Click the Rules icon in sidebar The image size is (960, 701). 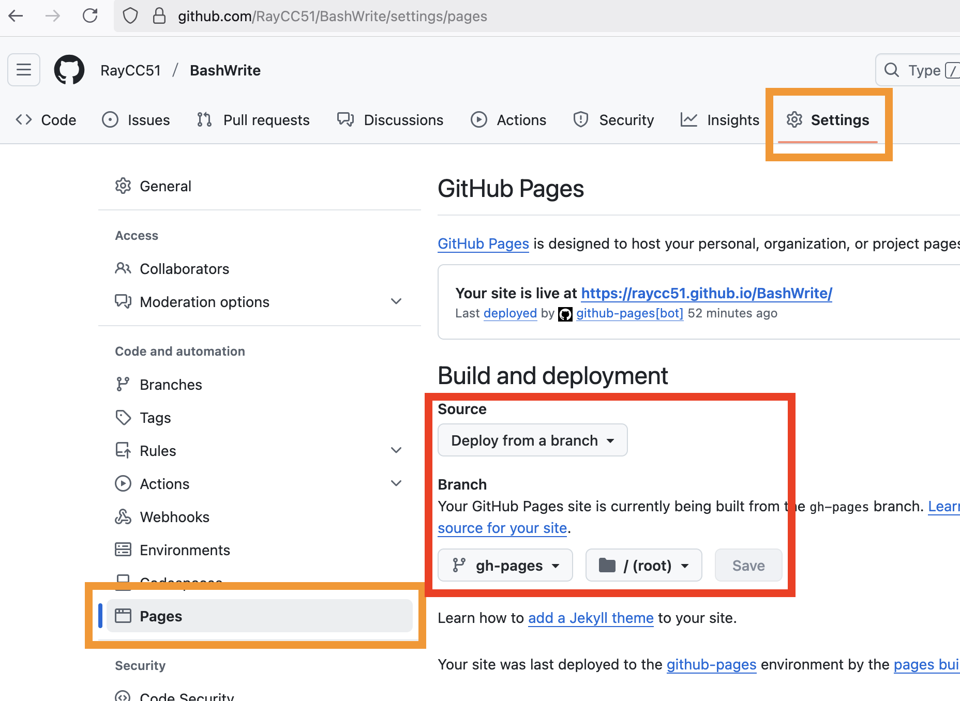[x=123, y=451]
